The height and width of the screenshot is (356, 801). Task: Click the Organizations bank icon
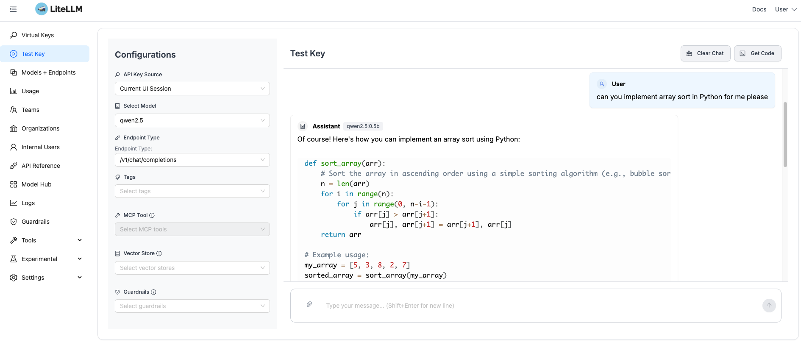pyautogui.click(x=14, y=128)
